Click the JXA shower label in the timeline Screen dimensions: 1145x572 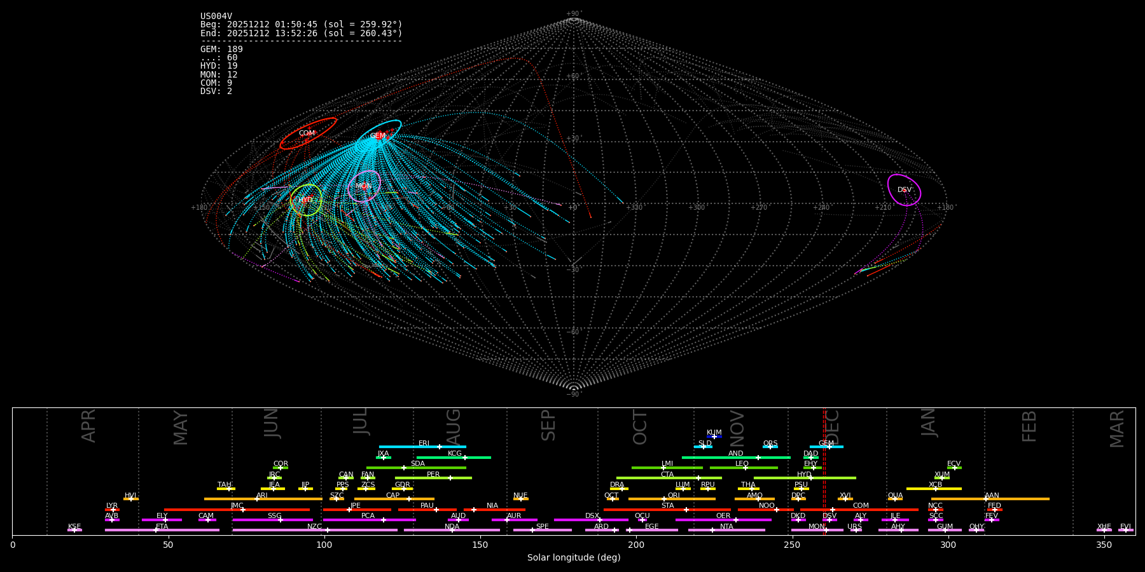(383, 454)
